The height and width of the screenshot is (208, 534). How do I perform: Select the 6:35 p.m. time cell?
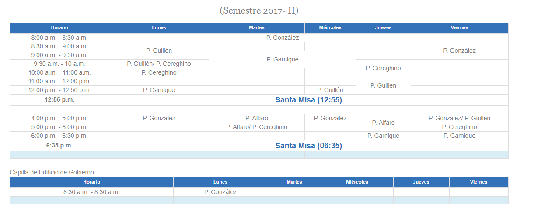59,145
